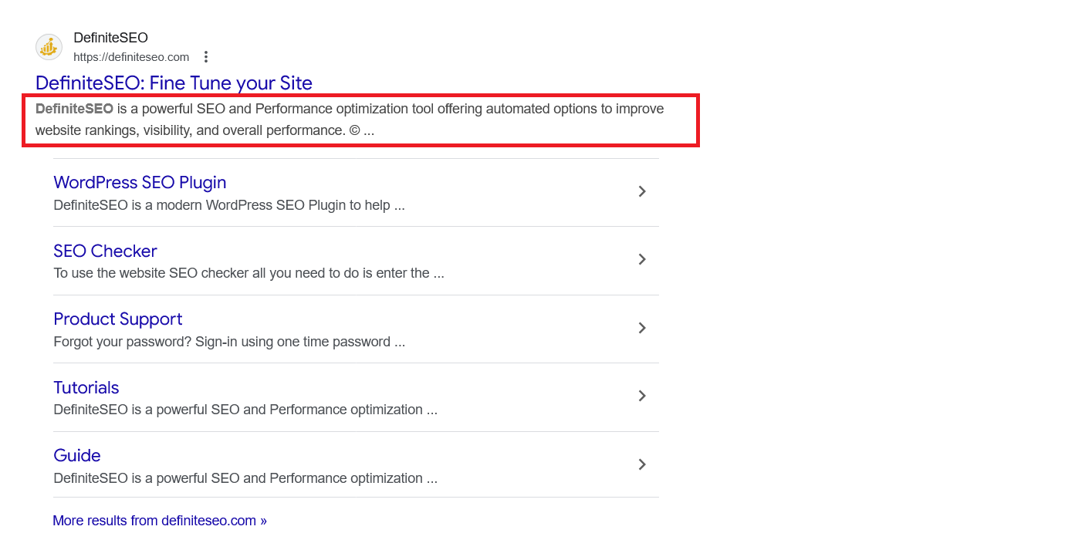Open the three-dot result options menu
Image resolution: width=1092 pixels, height=550 pixels.
click(205, 56)
